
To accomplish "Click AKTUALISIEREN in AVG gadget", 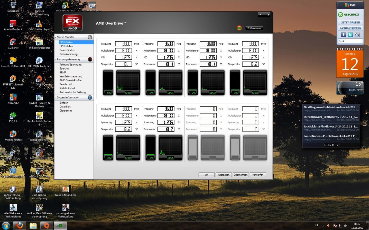I will [x=350, y=28].
